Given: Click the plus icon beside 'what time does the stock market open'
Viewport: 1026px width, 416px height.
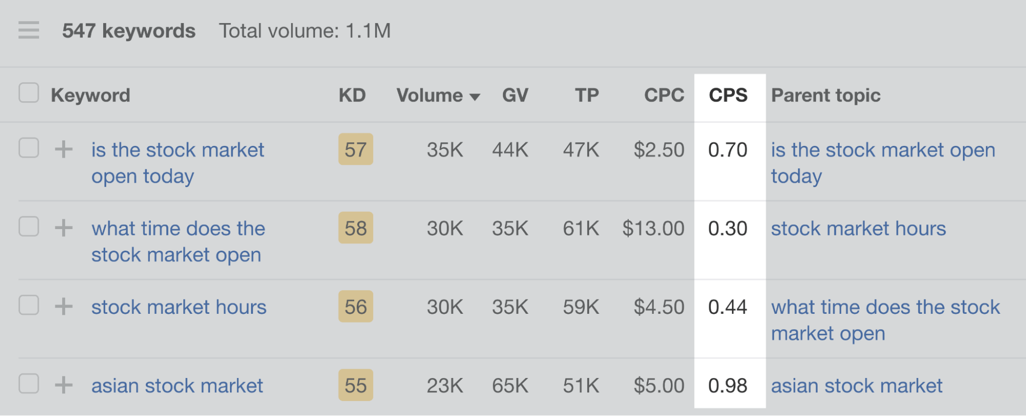Looking at the screenshot, I should (x=64, y=228).
